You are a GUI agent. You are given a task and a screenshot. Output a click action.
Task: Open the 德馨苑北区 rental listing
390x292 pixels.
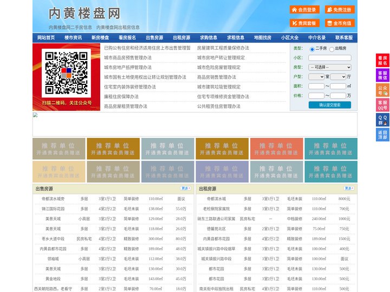pos(216,229)
